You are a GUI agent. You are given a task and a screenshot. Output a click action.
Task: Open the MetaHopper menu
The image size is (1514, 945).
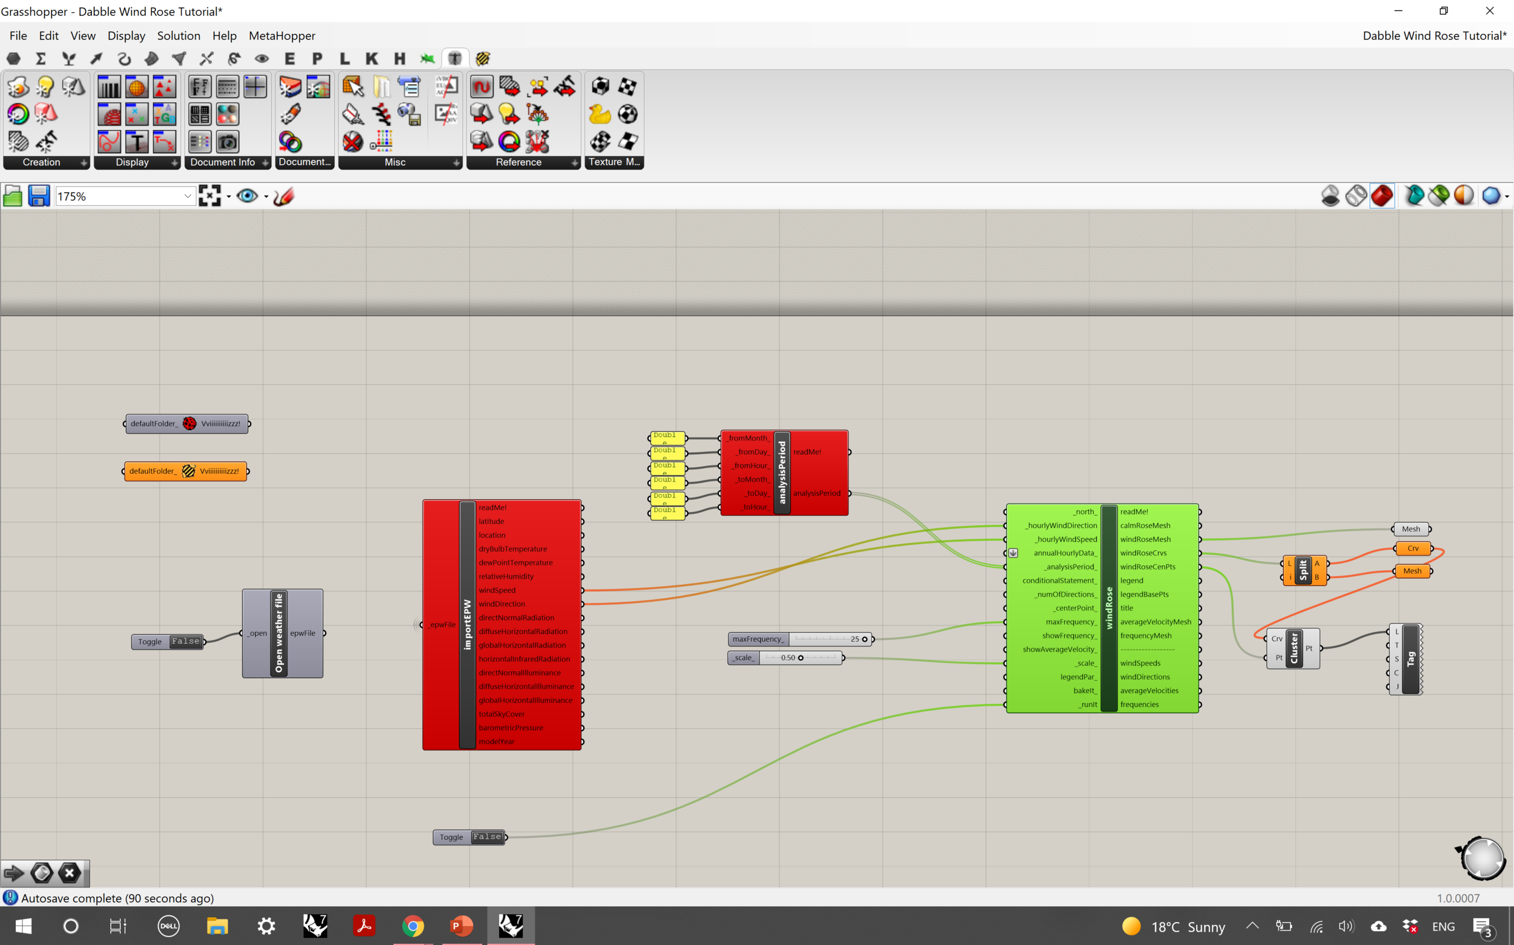(282, 36)
